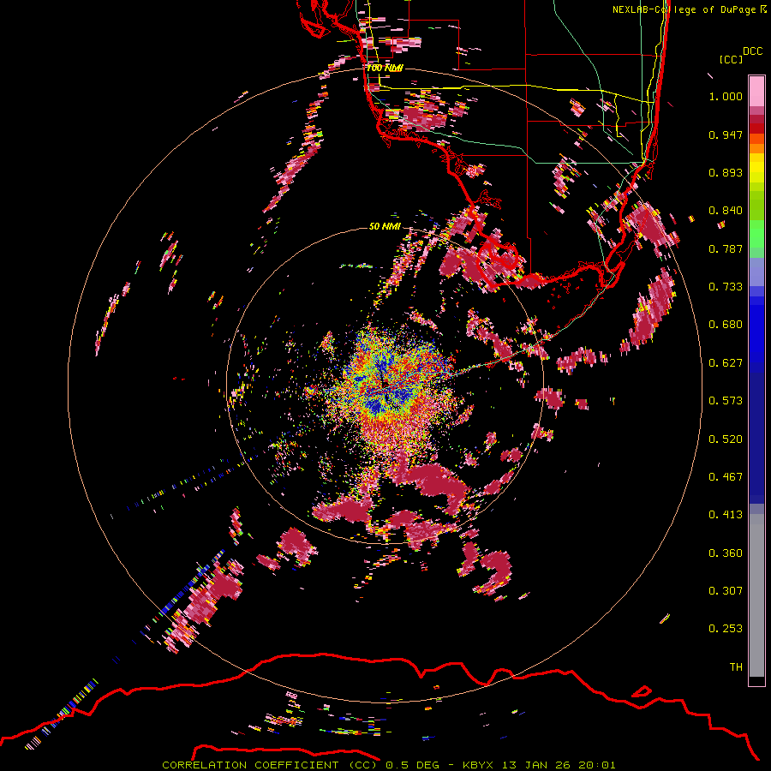Select the 0.413 scale value
The image size is (771, 771).
tap(726, 515)
